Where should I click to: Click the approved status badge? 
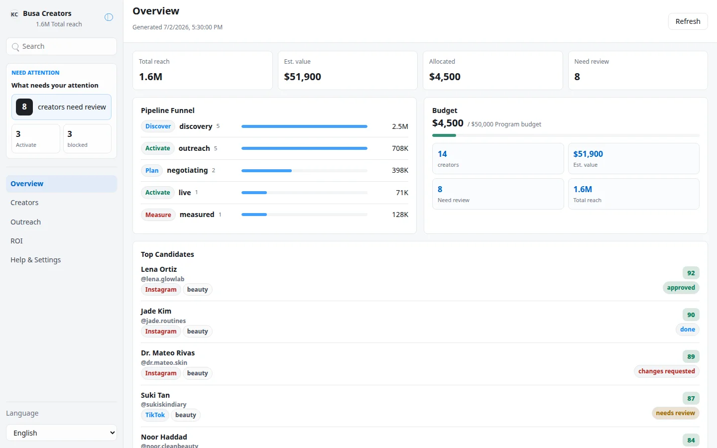(681, 288)
